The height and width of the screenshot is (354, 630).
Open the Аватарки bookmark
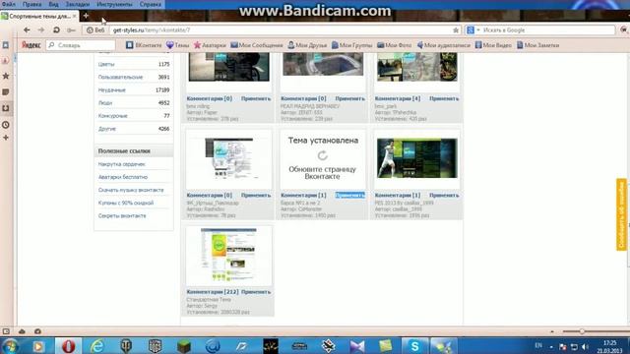tap(210, 45)
